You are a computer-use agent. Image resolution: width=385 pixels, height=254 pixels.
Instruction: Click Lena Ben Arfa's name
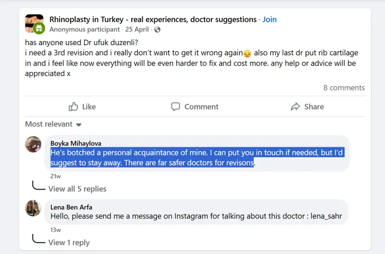tap(71, 207)
